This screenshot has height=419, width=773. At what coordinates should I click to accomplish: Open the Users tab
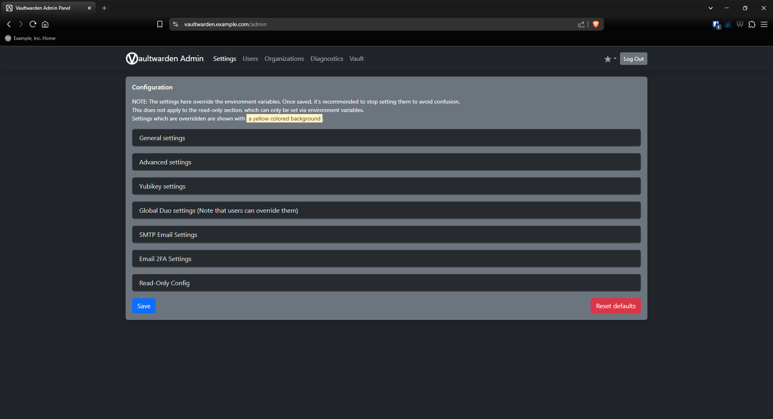click(x=250, y=59)
